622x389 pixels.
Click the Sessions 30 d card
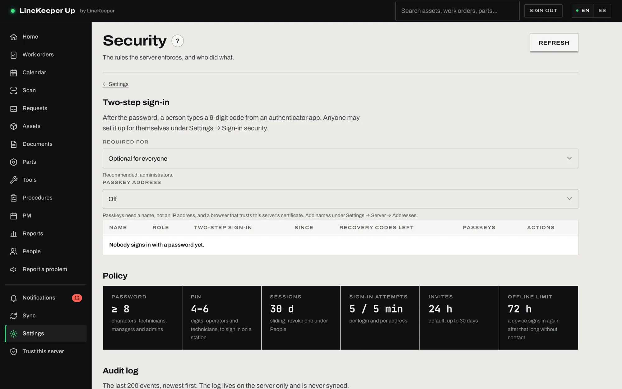(x=301, y=318)
